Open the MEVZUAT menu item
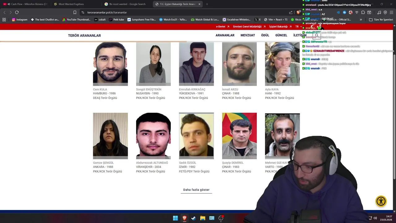 (248, 35)
